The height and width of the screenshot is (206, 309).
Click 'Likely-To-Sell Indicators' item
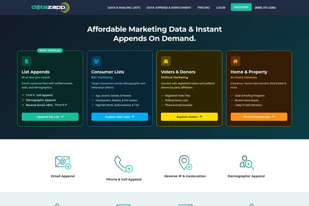[x=248, y=105]
